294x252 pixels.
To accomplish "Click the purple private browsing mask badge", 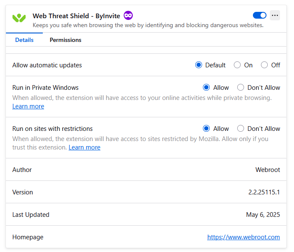I will click(x=128, y=15).
